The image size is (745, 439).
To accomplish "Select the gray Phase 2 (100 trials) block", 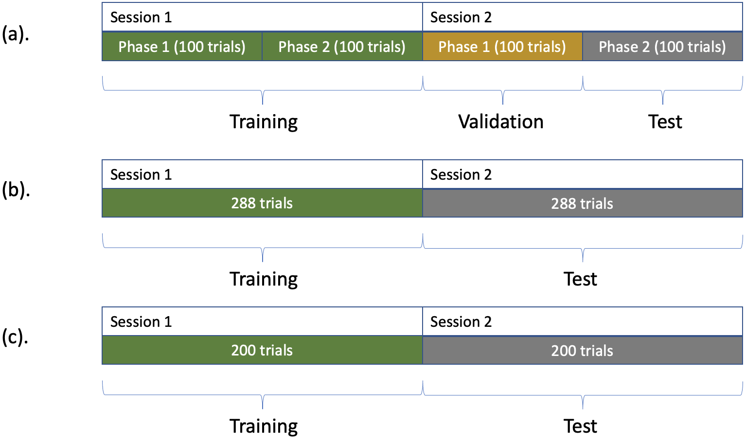I will click(662, 47).
